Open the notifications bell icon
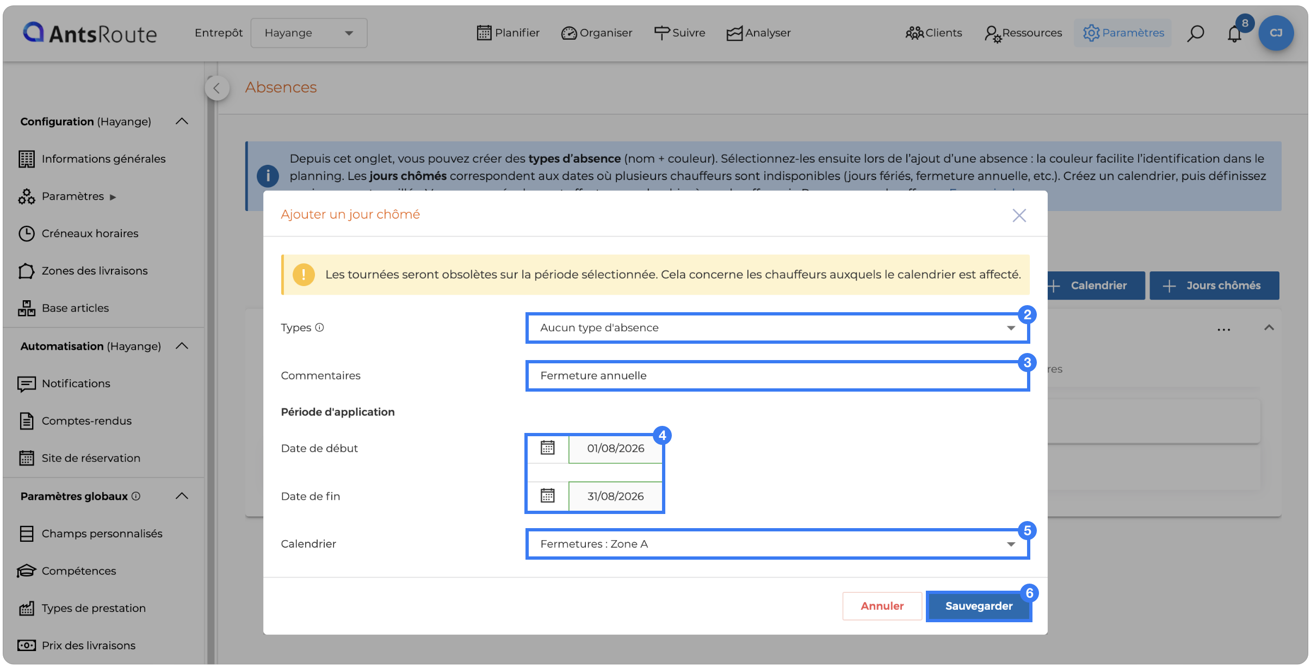This screenshot has height=669, width=1311. point(1235,34)
